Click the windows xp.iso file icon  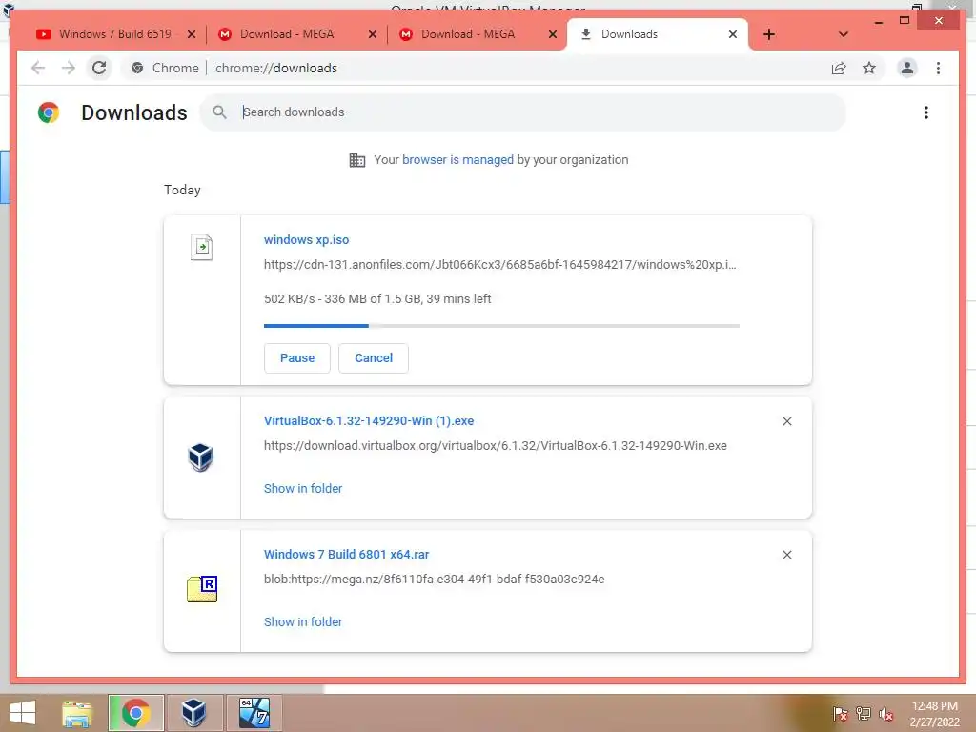[x=202, y=247]
